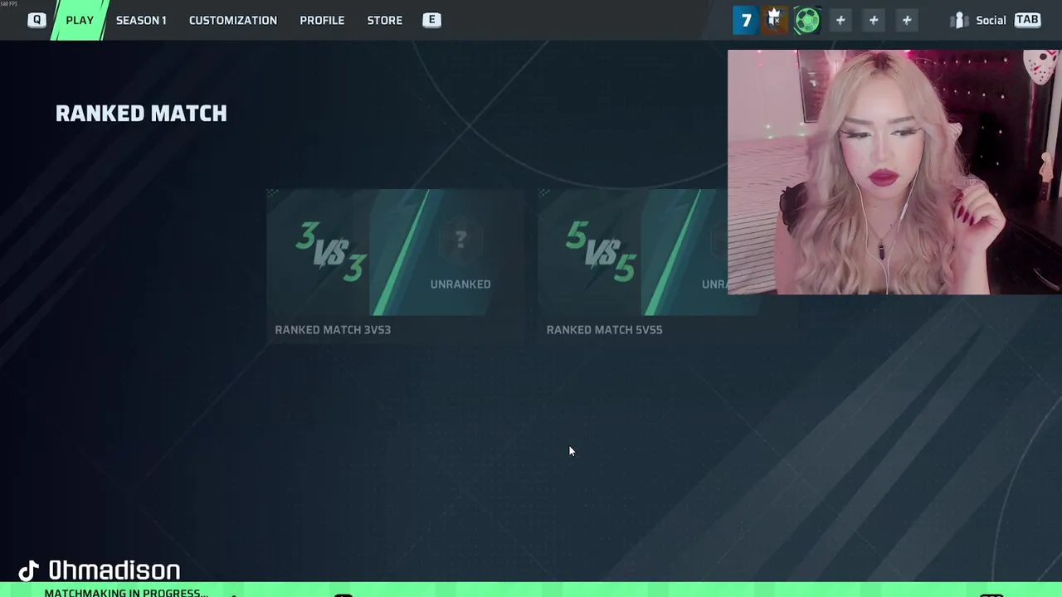Click the UNRANKED label on the 3vs3 card
This screenshot has height=597, width=1062.
[x=460, y=284]
